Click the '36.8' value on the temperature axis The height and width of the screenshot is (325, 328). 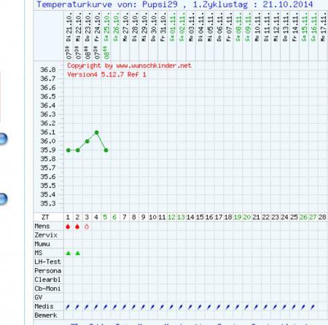pos(48,70)
